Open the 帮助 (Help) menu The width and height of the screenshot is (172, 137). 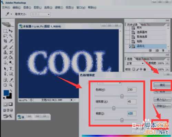click(x=92, y=8)
